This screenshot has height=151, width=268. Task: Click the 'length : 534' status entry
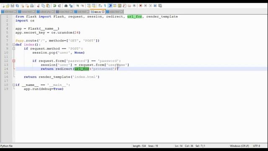click(x=139, y=146)
